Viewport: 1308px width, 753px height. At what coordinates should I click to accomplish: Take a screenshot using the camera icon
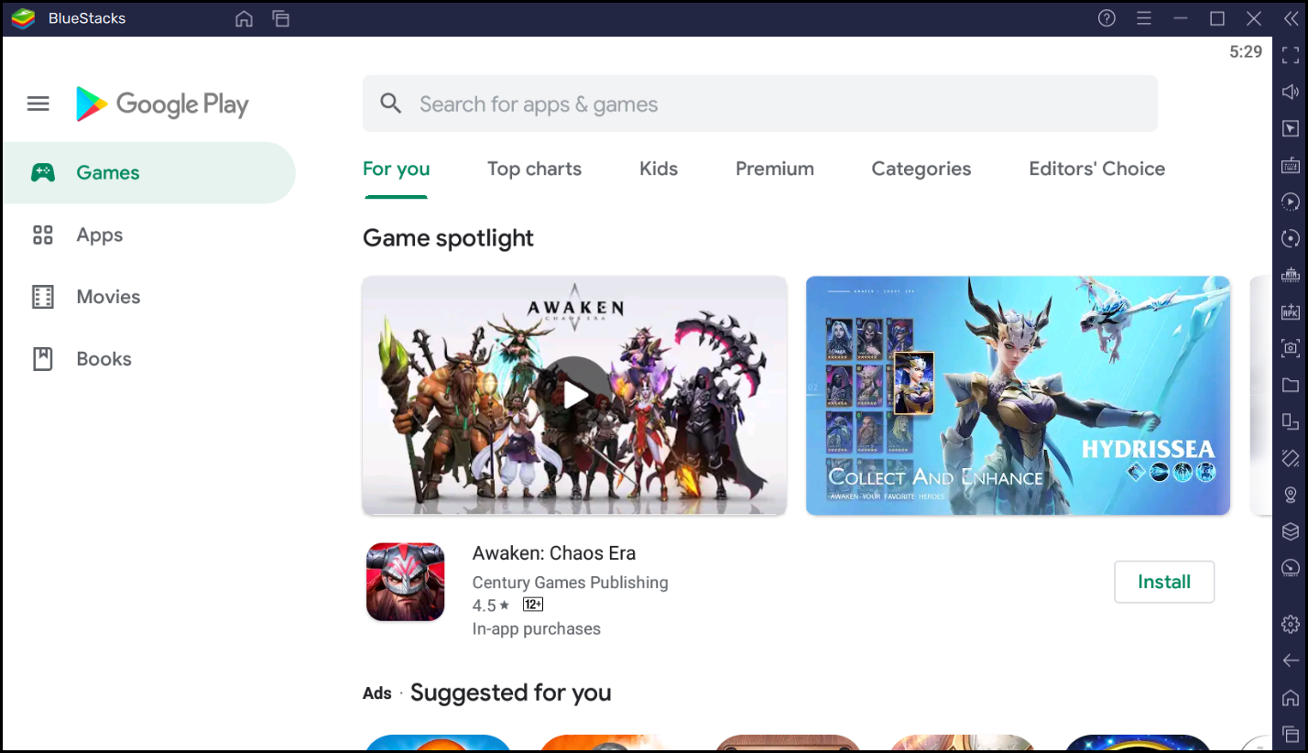(x=1290, y=348)
